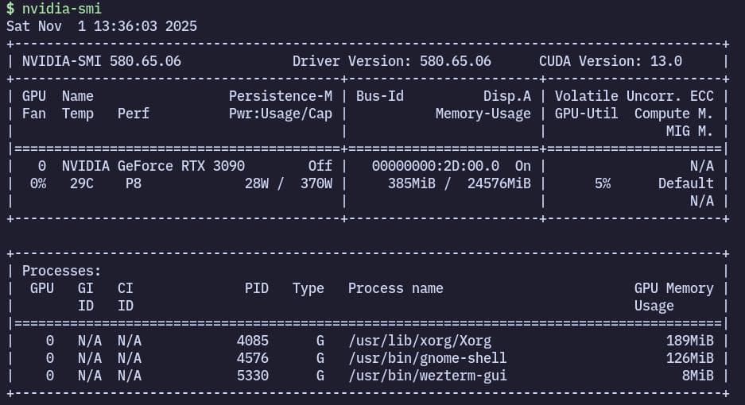Click the Persistence-M column header
Screen dimensions: 745x405
(x=280, y=96)
